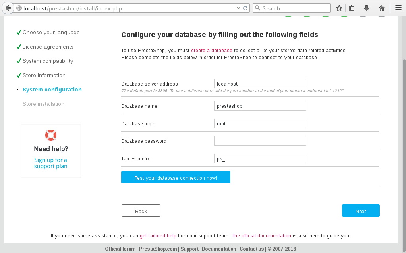Show bookmarks list icon in toolbar
The width and height of the screenshot is (406, 253).
[351, 8]
